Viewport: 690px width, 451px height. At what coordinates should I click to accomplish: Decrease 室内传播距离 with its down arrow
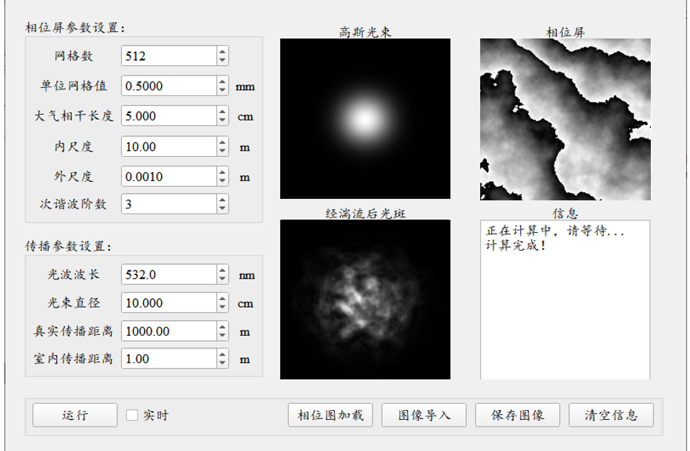click(x=222, y=362)
